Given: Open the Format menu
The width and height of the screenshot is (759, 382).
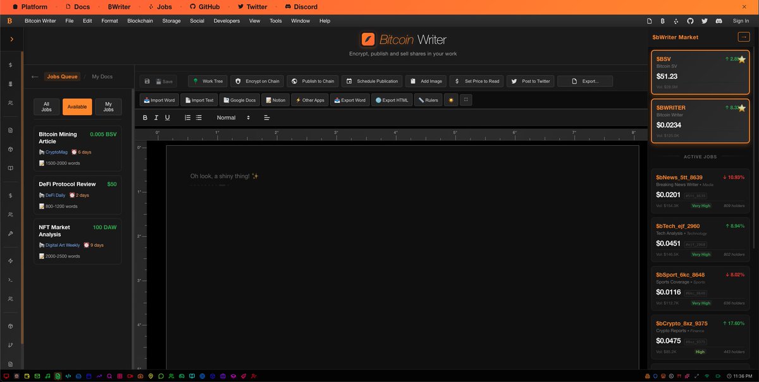Looking at the screenshot, I should click(x=109, y=21).
